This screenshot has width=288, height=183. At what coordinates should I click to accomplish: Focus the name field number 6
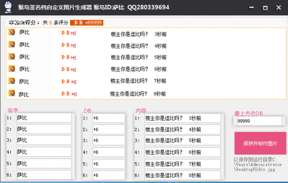(44, 175)
